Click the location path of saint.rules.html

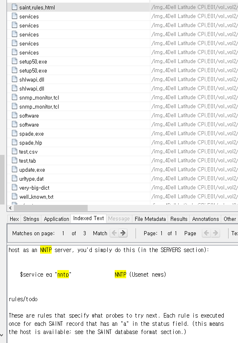click(194, 7)
